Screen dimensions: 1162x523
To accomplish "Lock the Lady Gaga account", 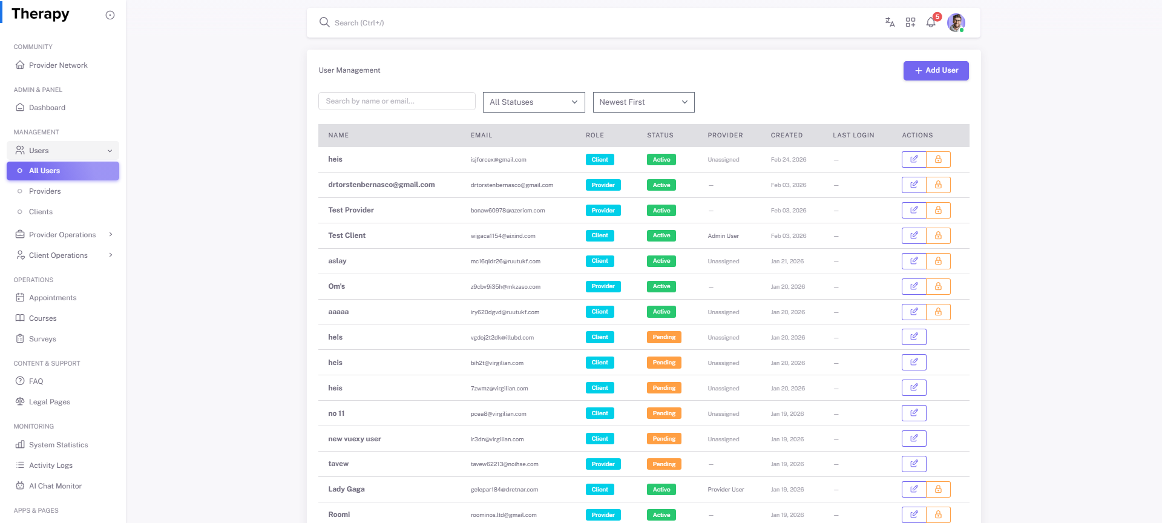I will pos(938,489).
